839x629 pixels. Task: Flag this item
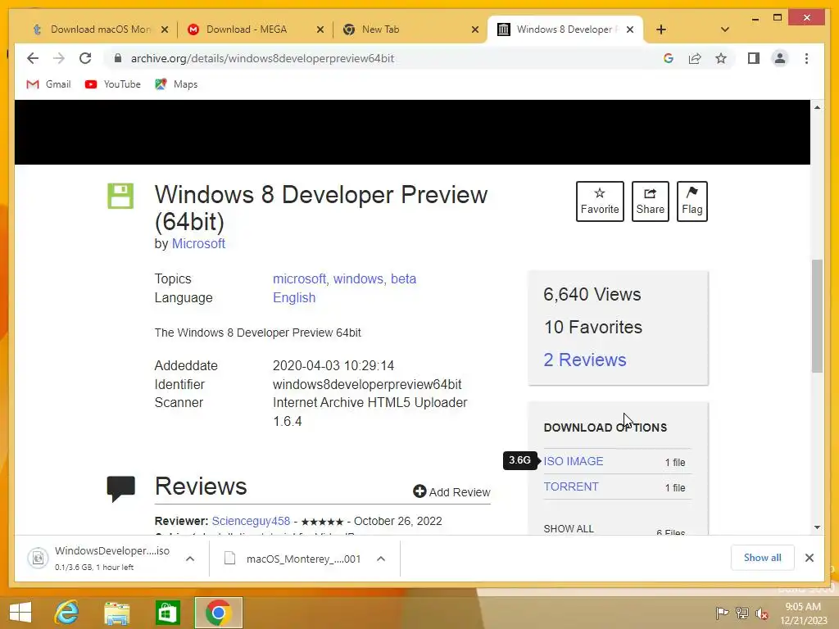[x=692, y=201]
